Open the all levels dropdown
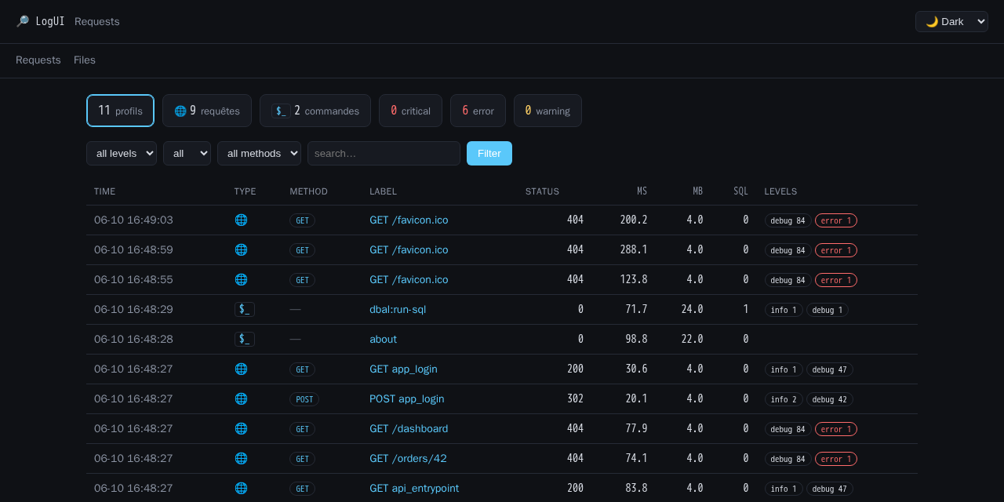 122,153
